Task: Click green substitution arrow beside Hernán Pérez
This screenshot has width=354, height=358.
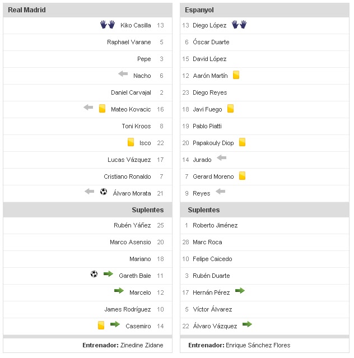Action: pos(240,291)
